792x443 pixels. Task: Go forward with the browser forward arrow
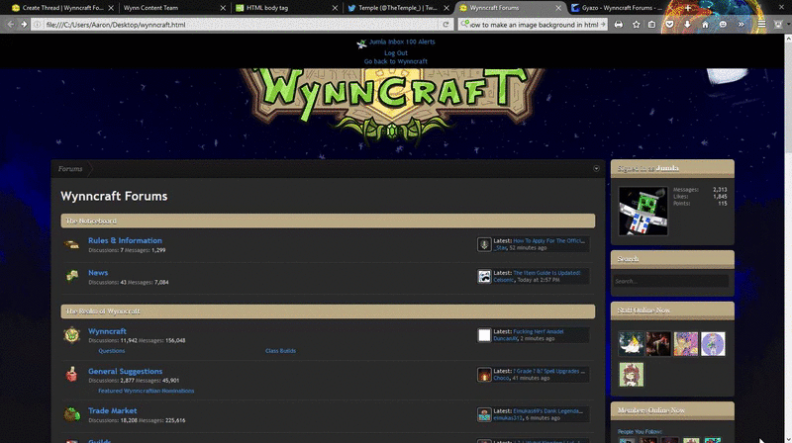pyautogui.click(x=24, y=24)
